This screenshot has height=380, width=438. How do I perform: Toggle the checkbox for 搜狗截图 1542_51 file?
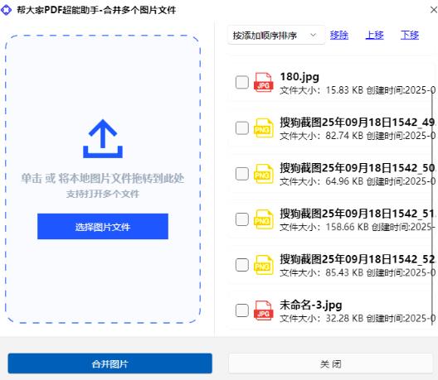click(242, 219)
